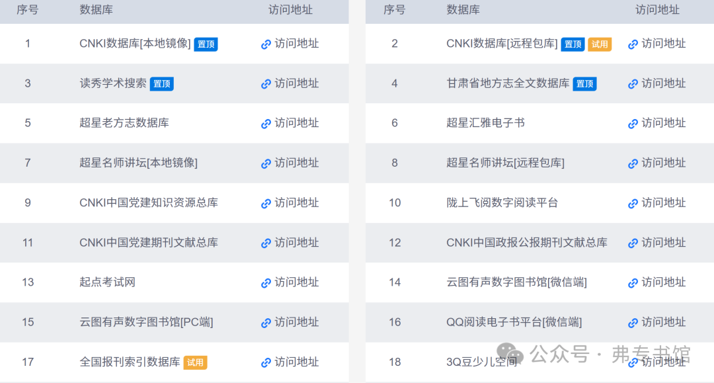Select database name 云图有声数字图书馆[微信端]

(x=516, y=282)
